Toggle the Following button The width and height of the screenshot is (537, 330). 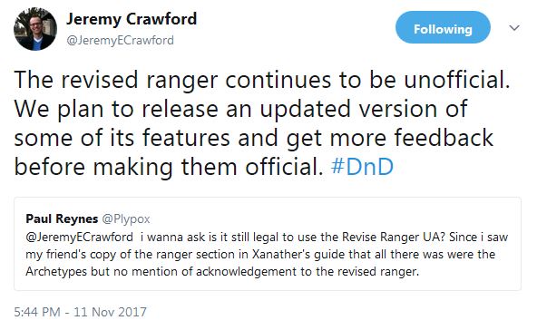[443, 27]
